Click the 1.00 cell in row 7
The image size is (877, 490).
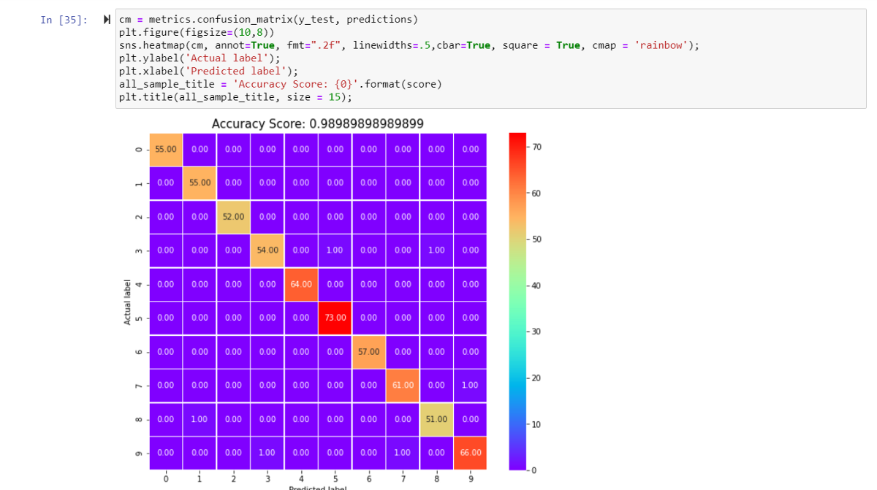470,385
